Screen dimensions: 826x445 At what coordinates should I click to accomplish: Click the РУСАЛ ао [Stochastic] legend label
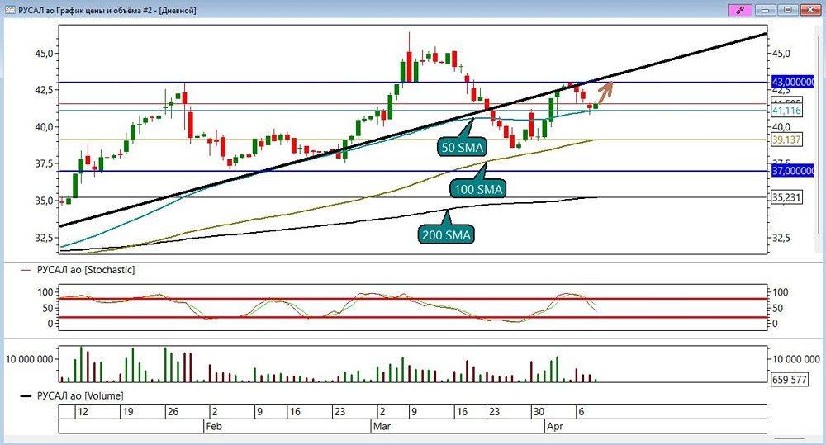[86, 270]
